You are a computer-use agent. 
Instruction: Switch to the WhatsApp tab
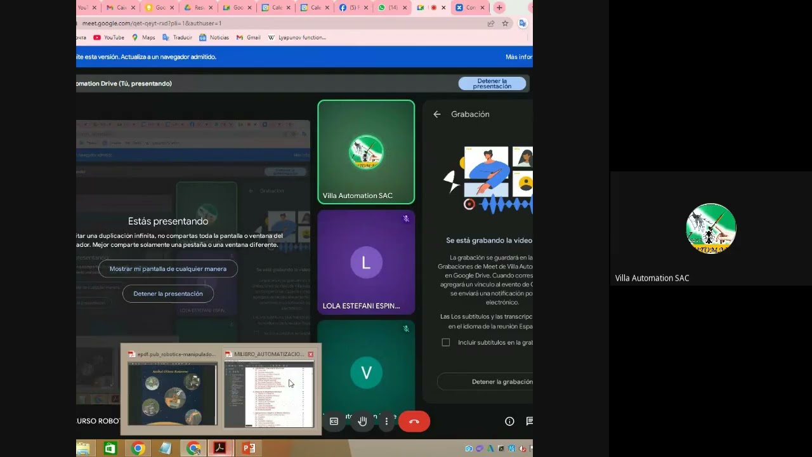pyautogui.click(x=392, y=8)
